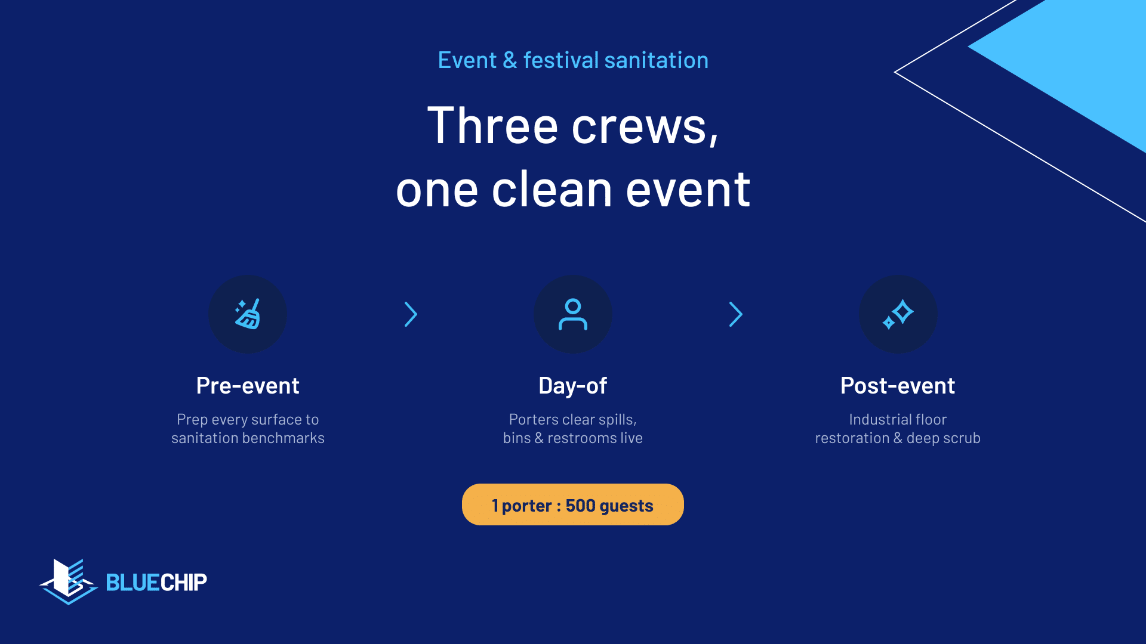The height and width of the screenshot is (644, 1146).
Task: Click the BlueChip building logo icon
Action: click(x=69, y=581)
